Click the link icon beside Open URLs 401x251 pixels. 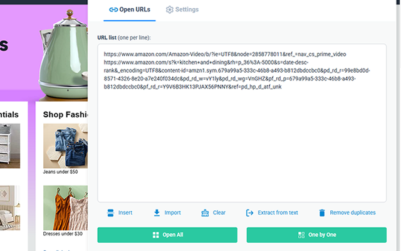tap(113, 10)
